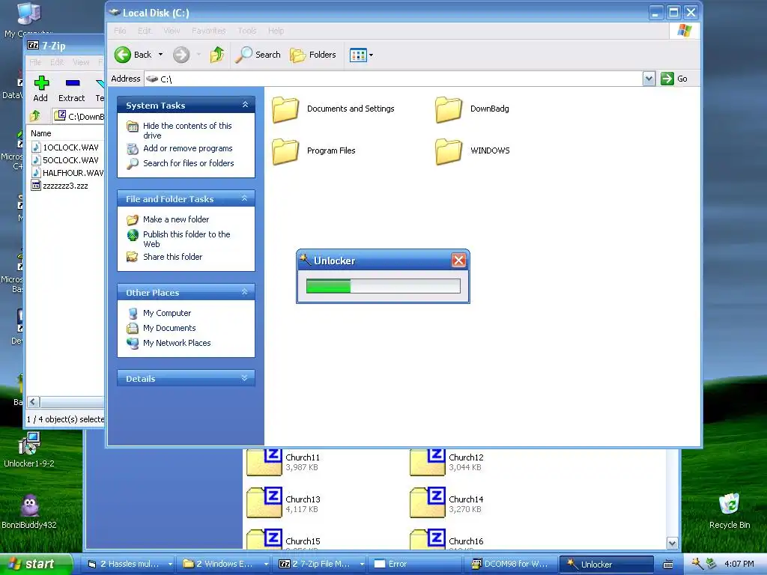Select HALFHOUR.WAV in 7-Zip list

pyautogui.click(x=67, y=173)
